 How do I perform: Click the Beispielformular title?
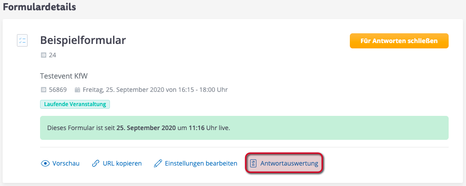pos(83,40)
